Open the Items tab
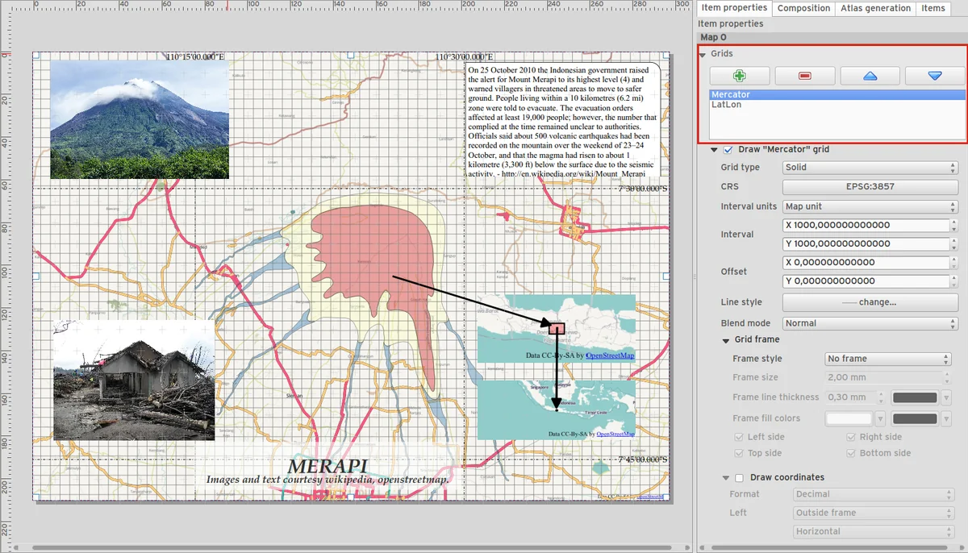The image size is (968, 553). point(933,8)
